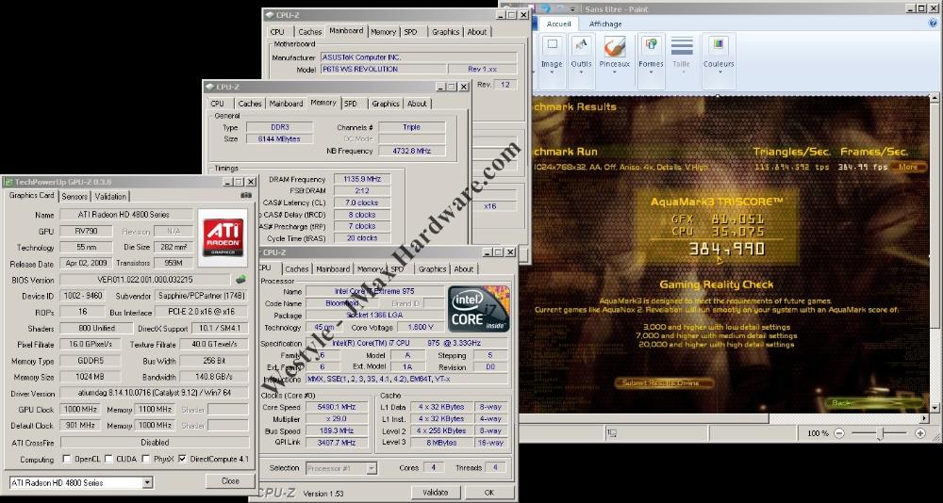Viewport: 943px width, 503px height.
Task: Click the More button beside 384.99 fps
Action: (x=908, y=167)
